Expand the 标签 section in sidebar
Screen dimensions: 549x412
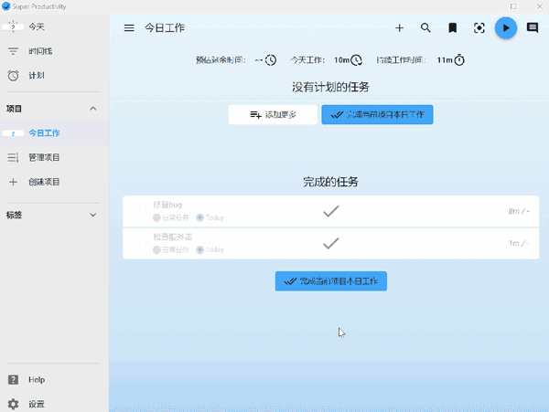click(92, 216)
